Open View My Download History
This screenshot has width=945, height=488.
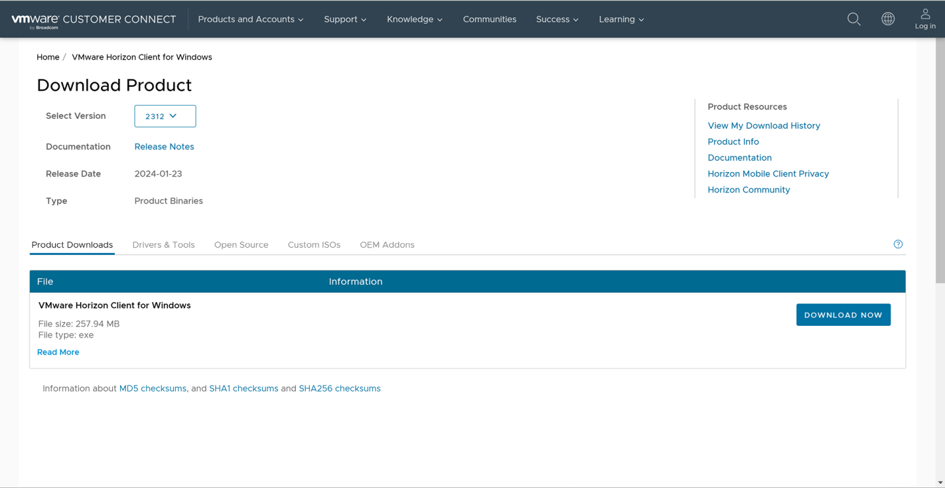(x=764, y=125)
